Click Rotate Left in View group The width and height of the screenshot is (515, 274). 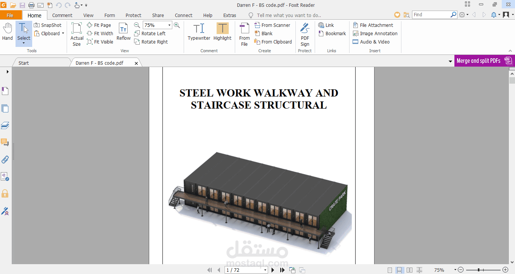point(150,33)
